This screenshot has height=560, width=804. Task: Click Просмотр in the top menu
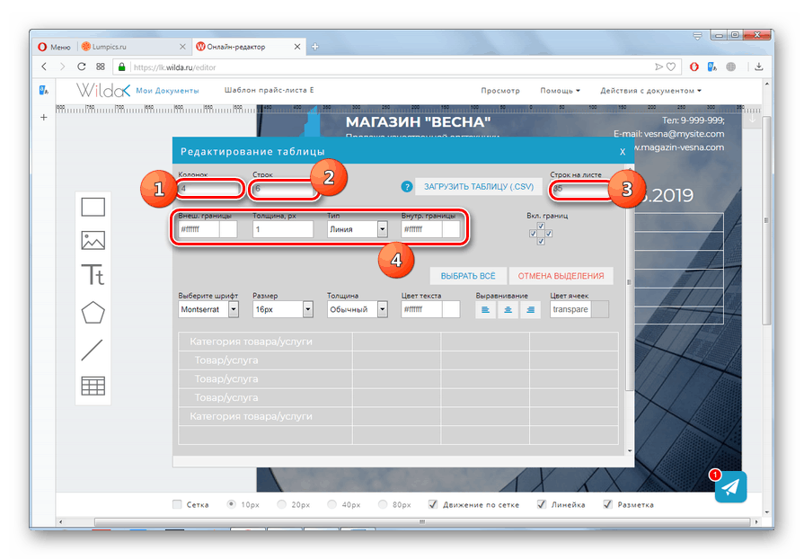(500, 91)
